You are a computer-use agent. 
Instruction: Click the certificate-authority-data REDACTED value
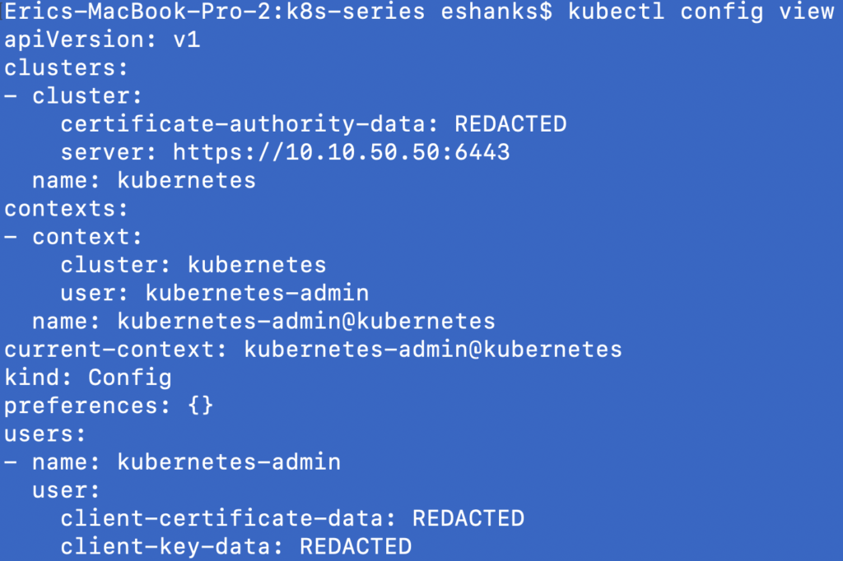coord(510,124)
